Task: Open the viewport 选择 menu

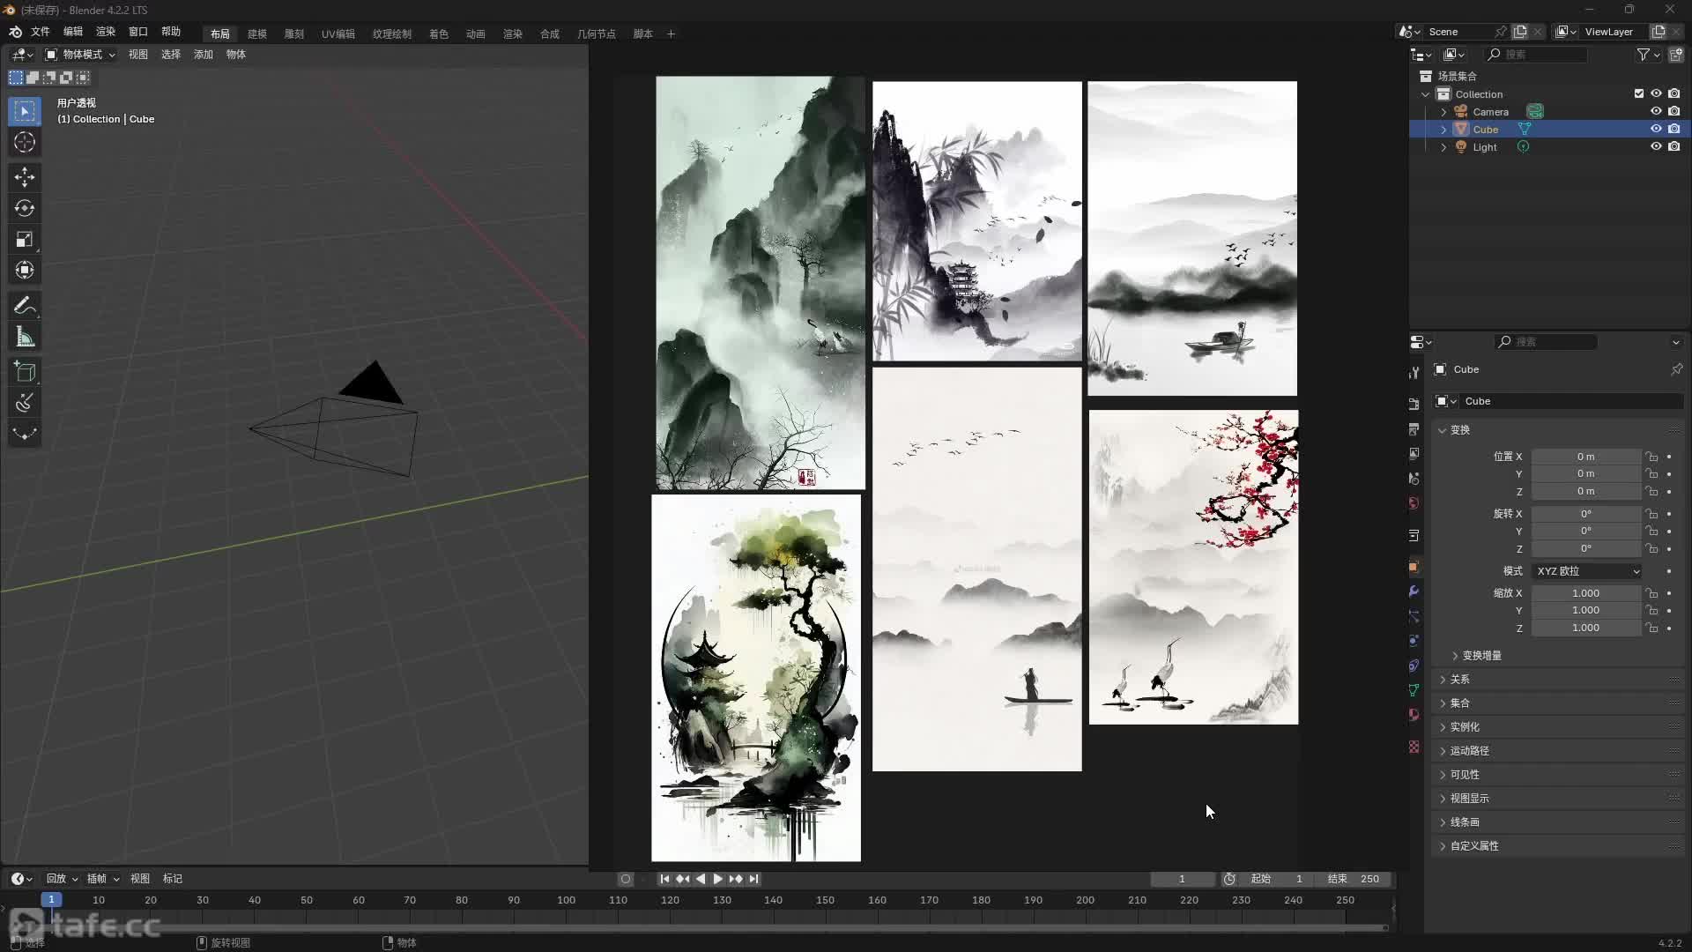Action: [171, 55]
